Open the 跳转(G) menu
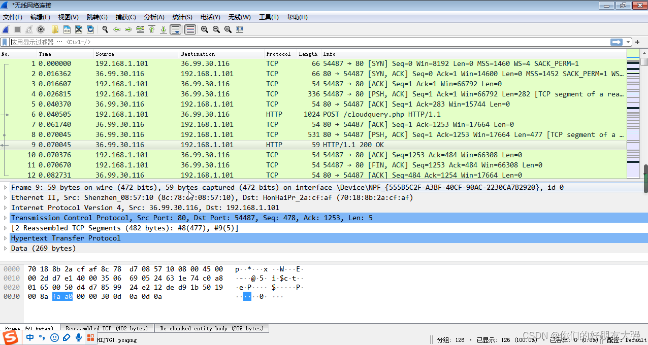Image resolution: width=648 pixels, height=345 pixels. (97, 17)
